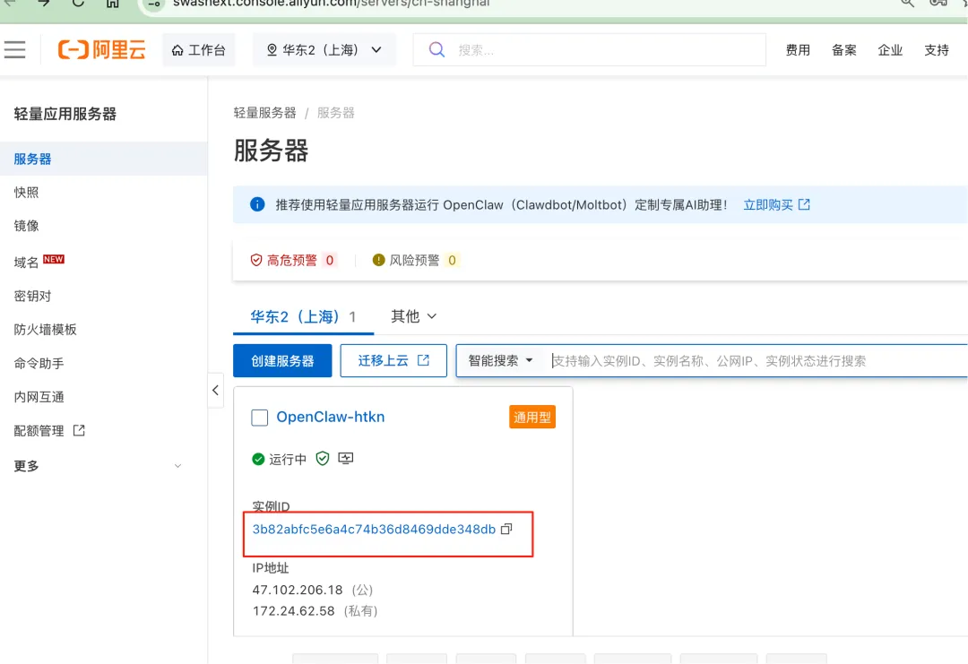Click the 创建服务器 button
Screen dimensions: 968x664
pyautogui.click(x=282, y=360)
